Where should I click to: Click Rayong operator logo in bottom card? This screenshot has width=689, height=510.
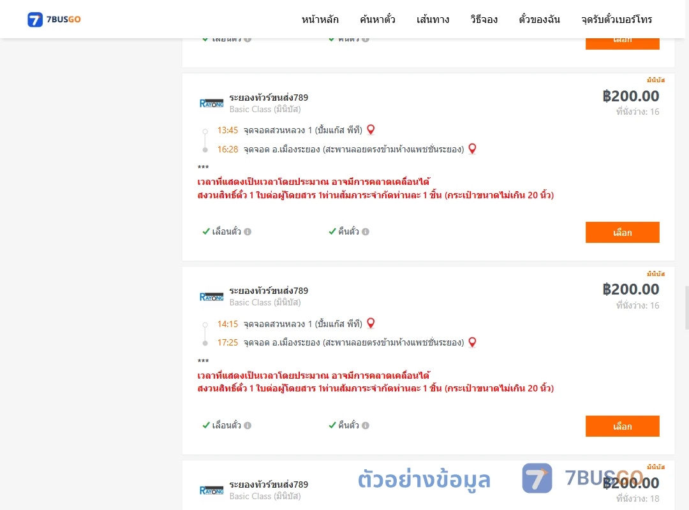pyautogui.click(x=212, y=490)
